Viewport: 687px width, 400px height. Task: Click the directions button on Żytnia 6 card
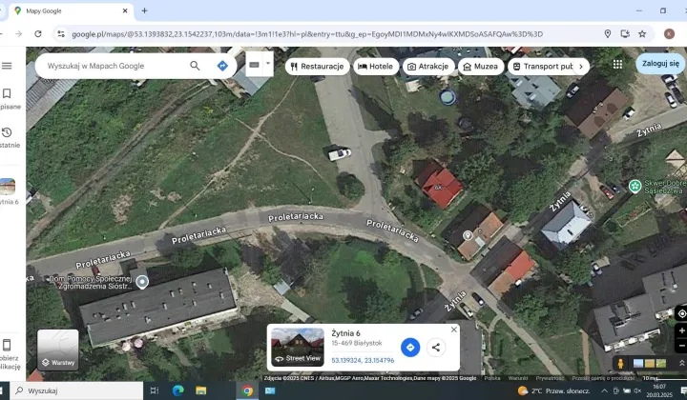click(410, 348)
